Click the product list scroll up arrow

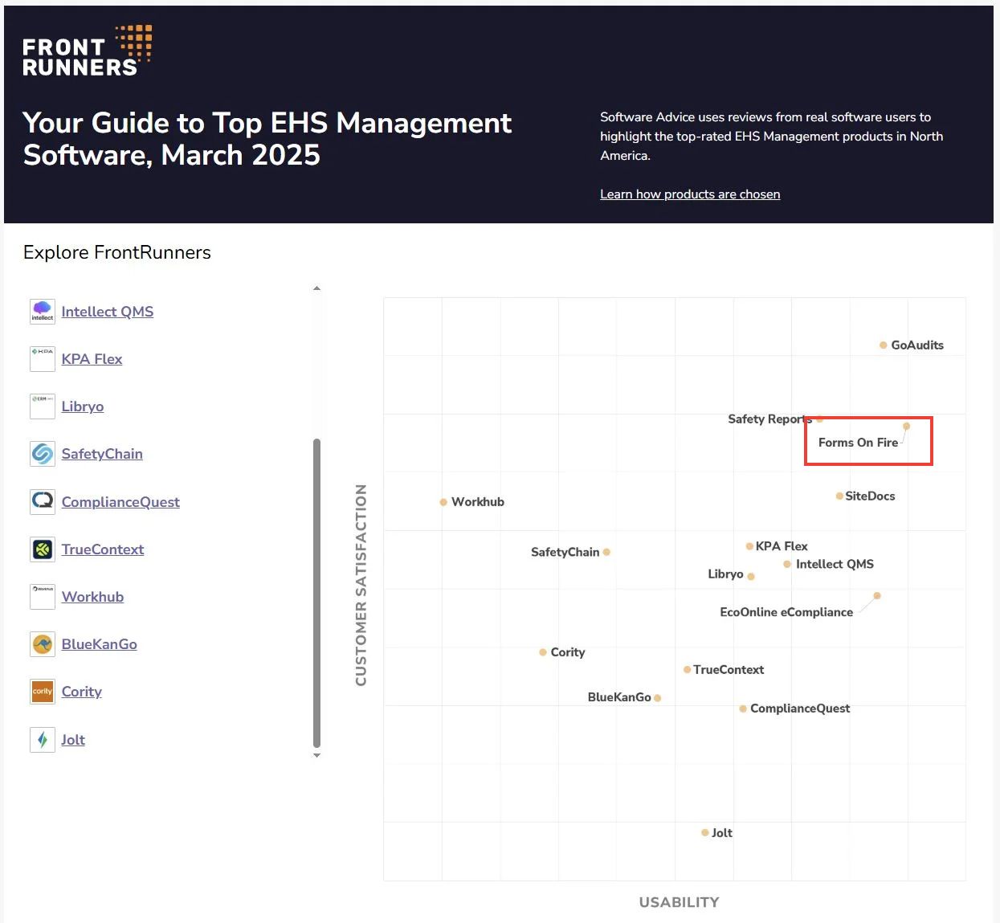point(316,288)
